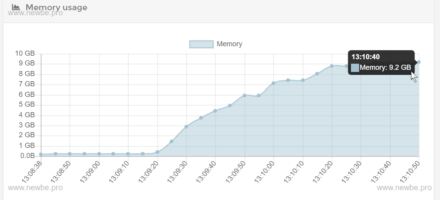This screenshot has width=440, height=200.
Task: Click the data point above 13:10:10
Action: click(303, 80)
